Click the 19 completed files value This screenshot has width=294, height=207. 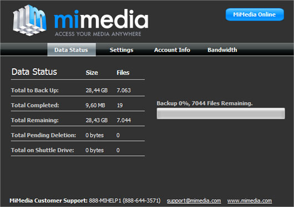120,105
